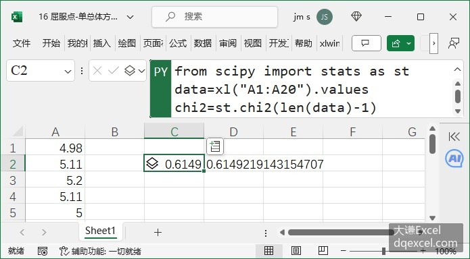Click the diamond premium icon
The height and width of the screenshot is (259, 470).
[x=356, y=16]
